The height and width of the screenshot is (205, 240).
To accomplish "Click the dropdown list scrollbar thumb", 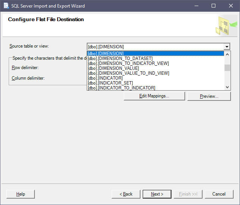I will pos(227,68).
